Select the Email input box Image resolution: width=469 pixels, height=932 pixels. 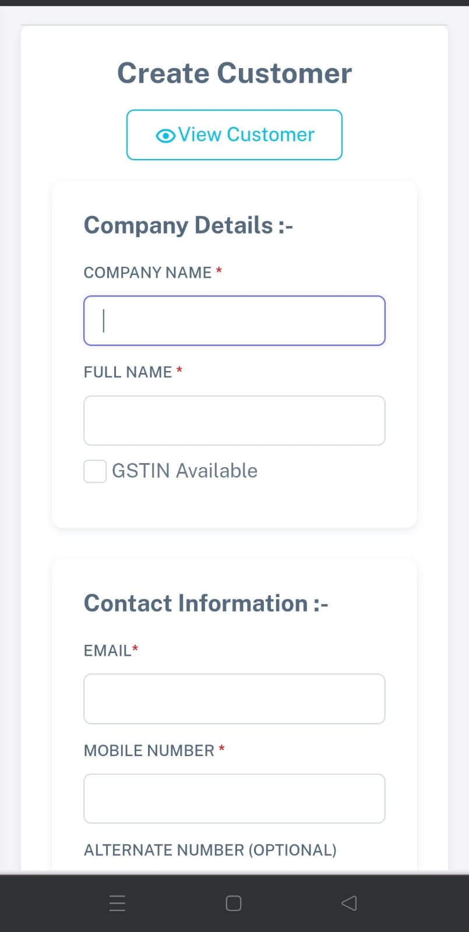pyautogui.click(x=234, y=699)
